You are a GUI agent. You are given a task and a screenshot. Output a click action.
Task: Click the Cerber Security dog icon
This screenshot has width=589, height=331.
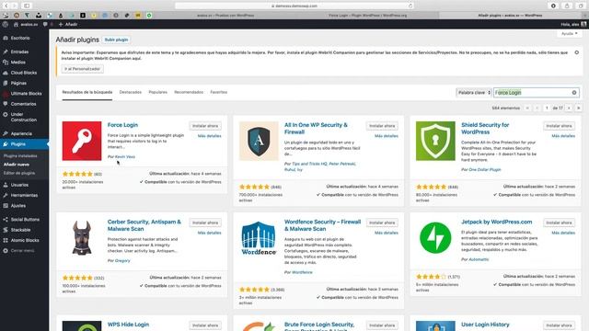(82, 238)
